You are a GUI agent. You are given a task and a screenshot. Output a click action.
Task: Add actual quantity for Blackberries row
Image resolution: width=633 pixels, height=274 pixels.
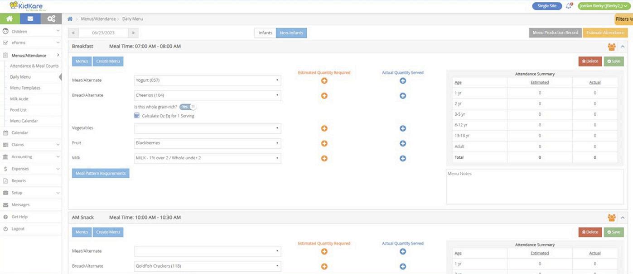pos(403,143)
